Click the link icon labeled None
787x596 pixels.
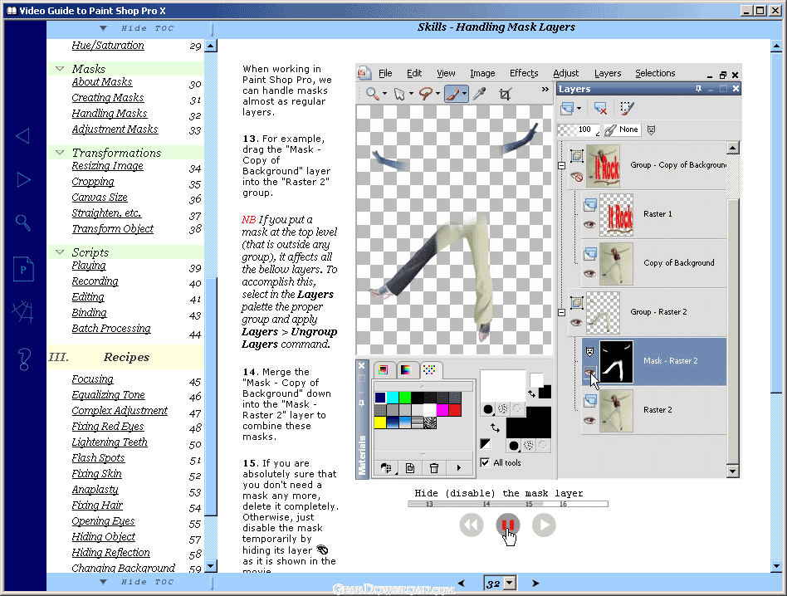(621, 130)
